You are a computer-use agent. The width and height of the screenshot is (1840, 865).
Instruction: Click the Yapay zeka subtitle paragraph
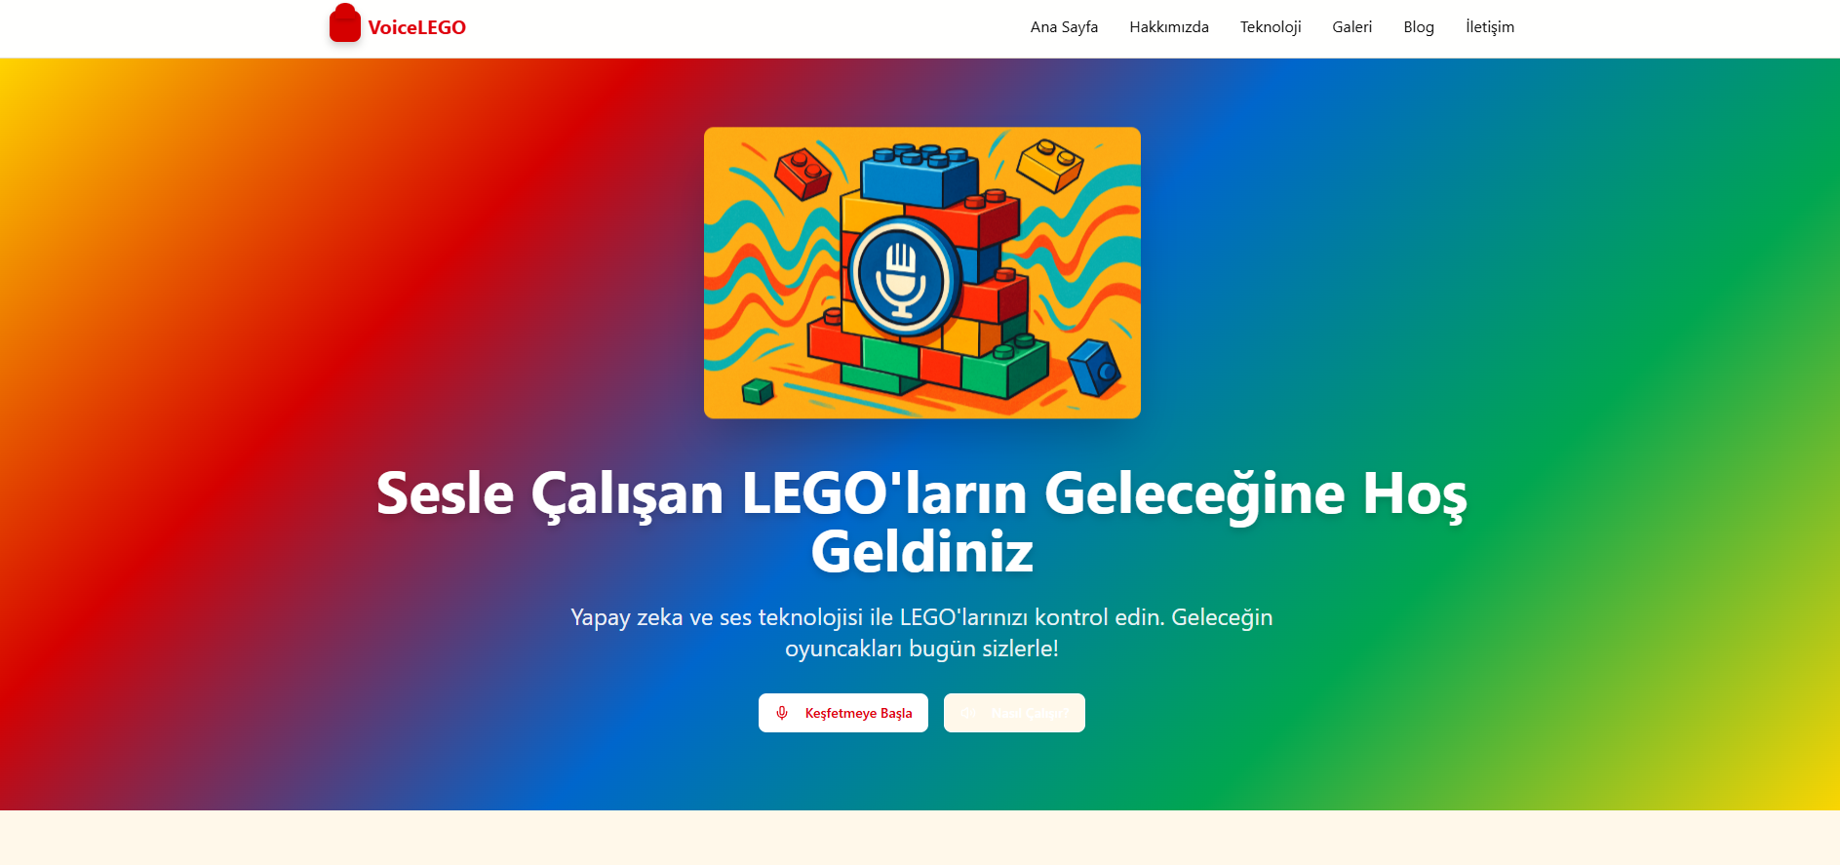click(x=921, y=633)
